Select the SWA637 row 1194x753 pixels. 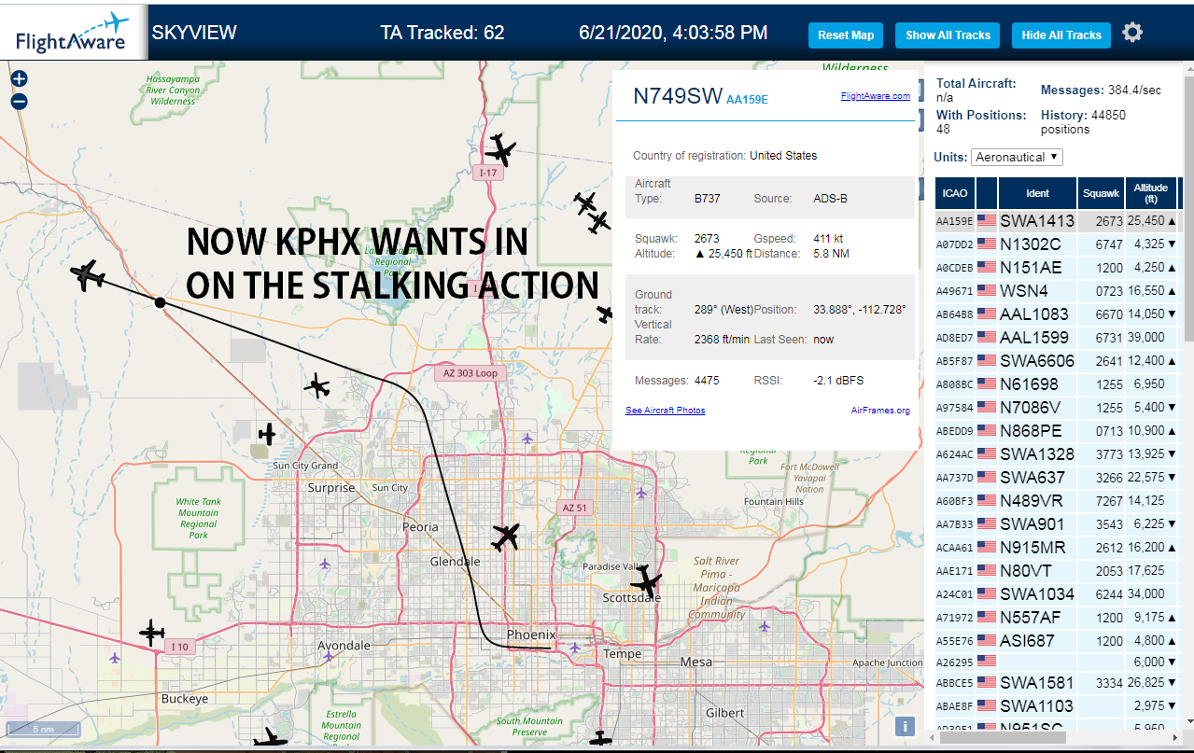pos(1058,478)
